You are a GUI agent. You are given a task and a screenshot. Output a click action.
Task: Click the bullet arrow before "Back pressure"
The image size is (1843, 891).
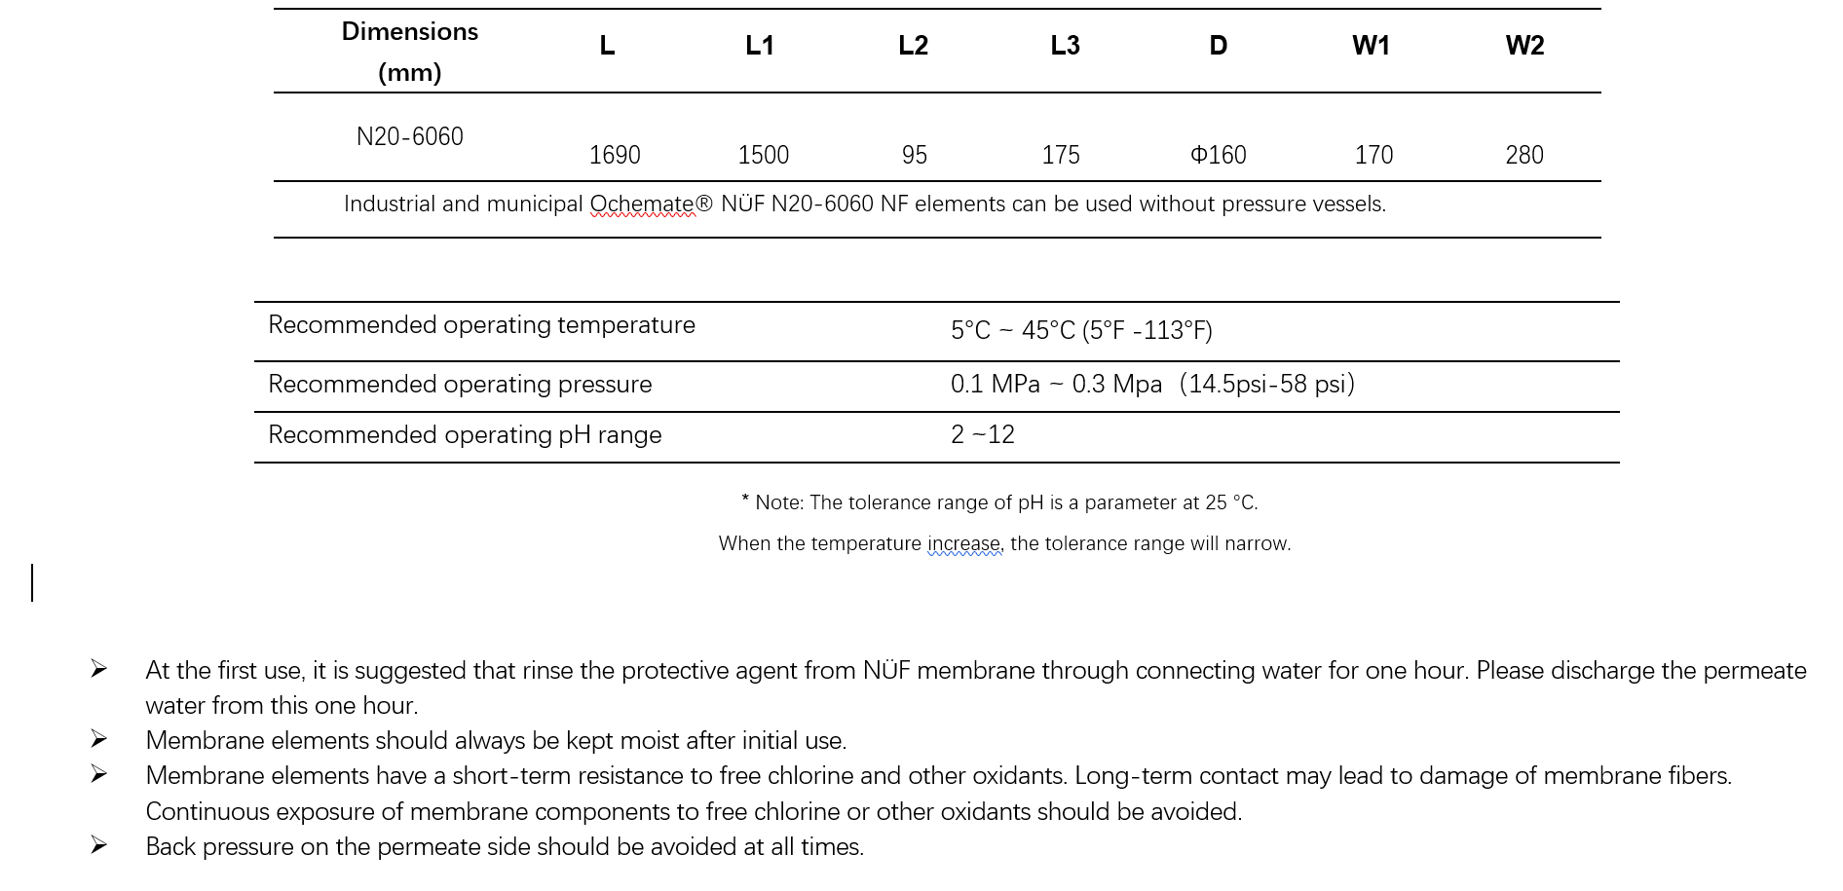pos(98,845)
